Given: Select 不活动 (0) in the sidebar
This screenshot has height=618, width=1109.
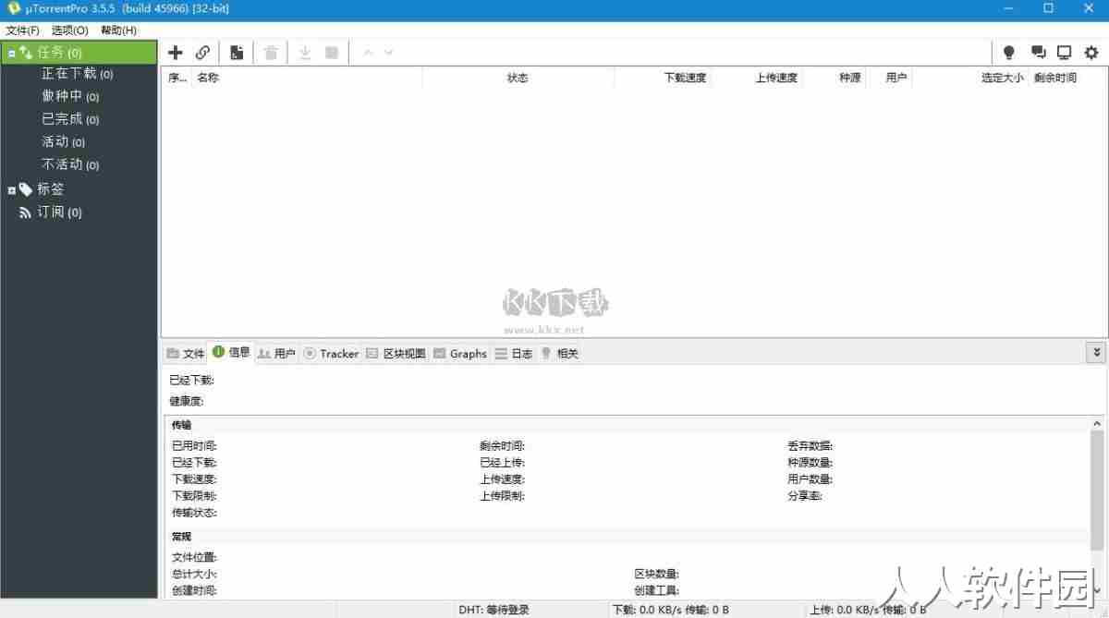Looking at the screenshot, I should point(70,164).
